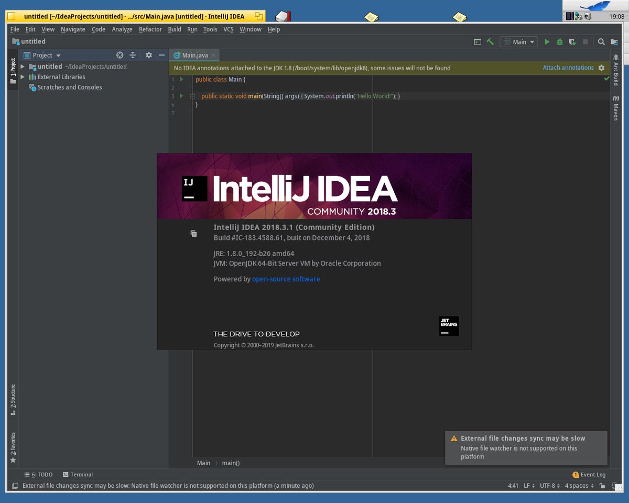Toggle file read-only lock in status bar
The height and width of the screenshot is (503, 629).
(x=603, y=486)
